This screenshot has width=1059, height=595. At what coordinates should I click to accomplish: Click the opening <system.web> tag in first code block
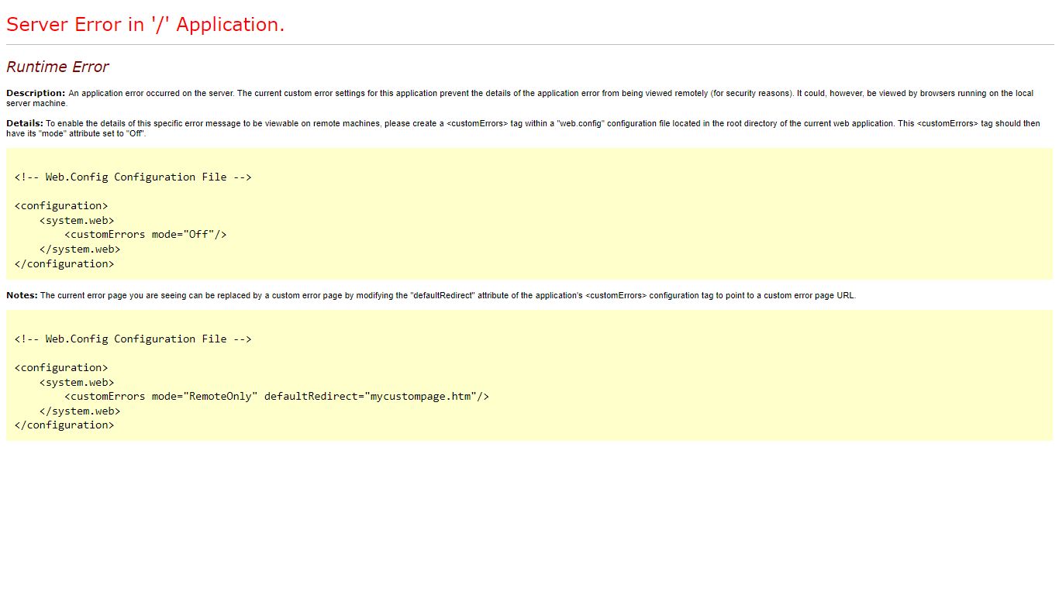coord(77,220)
